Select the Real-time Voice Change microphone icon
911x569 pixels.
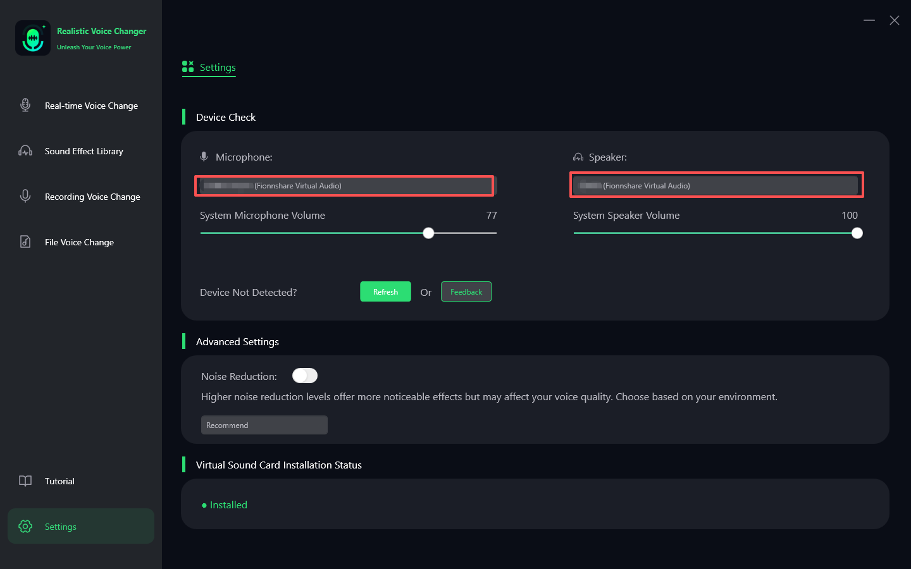tap(25, 105)
